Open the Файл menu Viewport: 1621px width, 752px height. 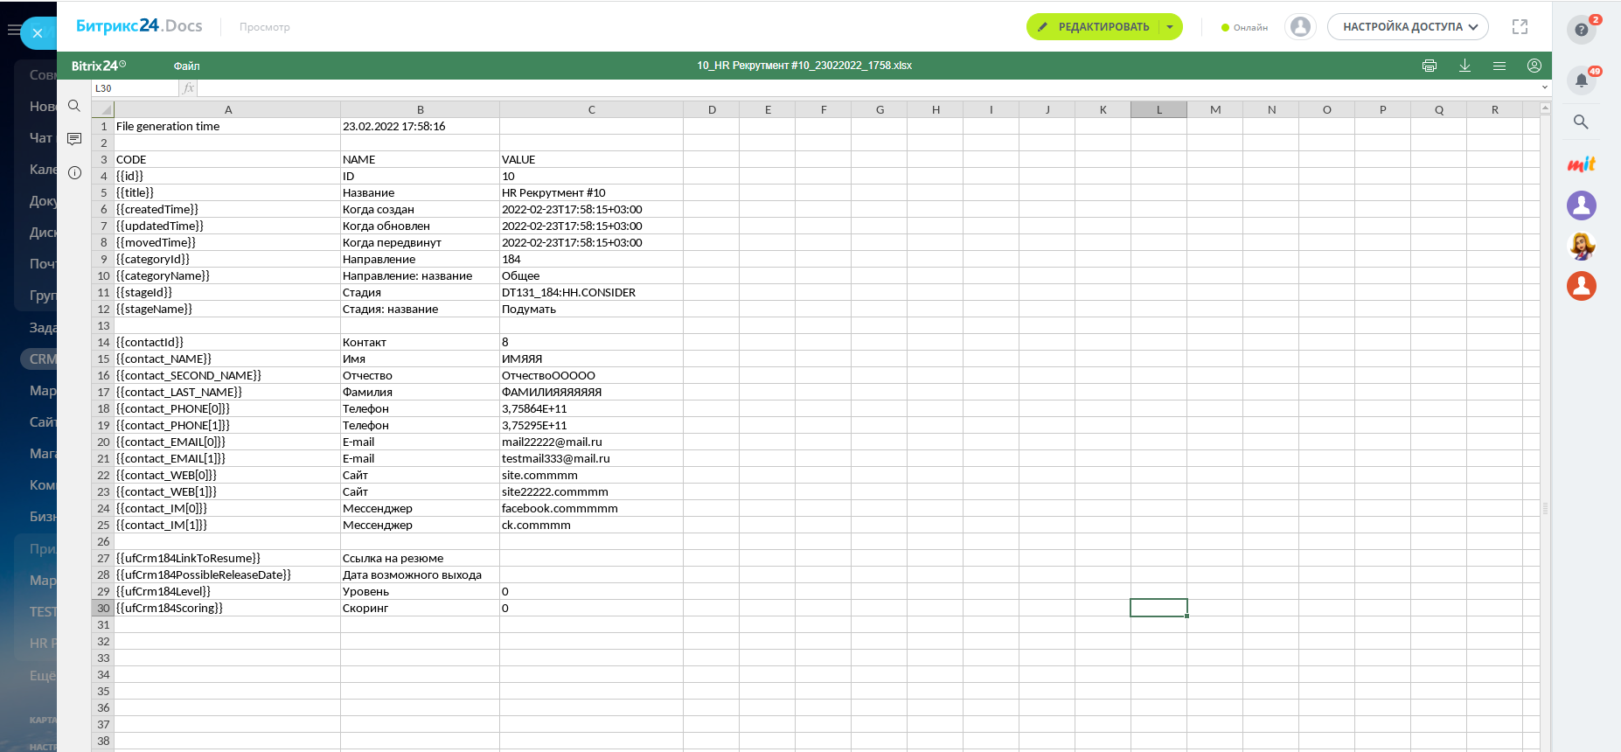(186, 66)
